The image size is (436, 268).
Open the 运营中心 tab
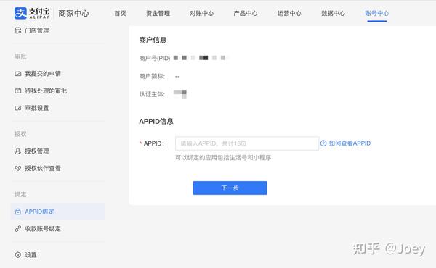tap(289, 13)
